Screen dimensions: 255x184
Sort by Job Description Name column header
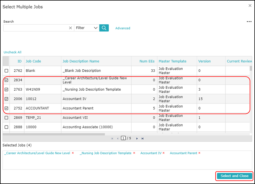click(x=81, y=61)
